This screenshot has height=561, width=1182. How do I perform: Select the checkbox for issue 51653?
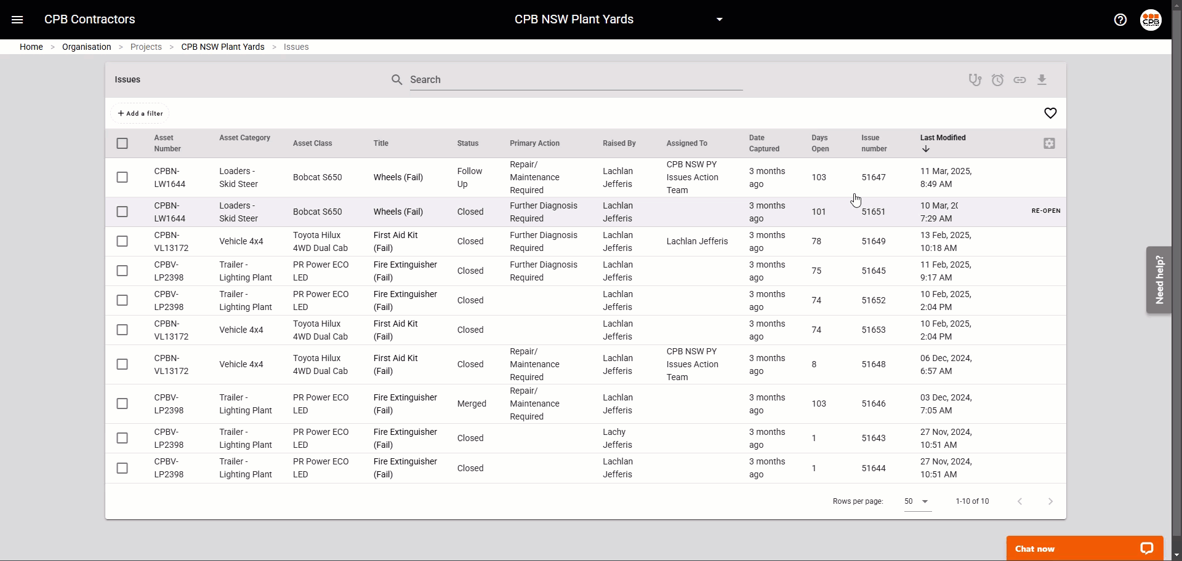click(123, 330)
